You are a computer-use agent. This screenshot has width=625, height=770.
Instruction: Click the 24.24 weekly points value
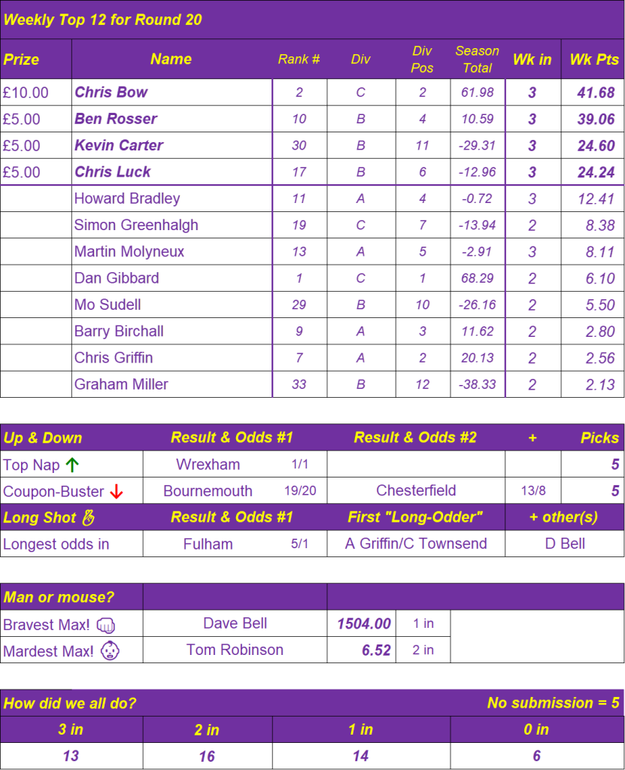(x=596, y=172)
